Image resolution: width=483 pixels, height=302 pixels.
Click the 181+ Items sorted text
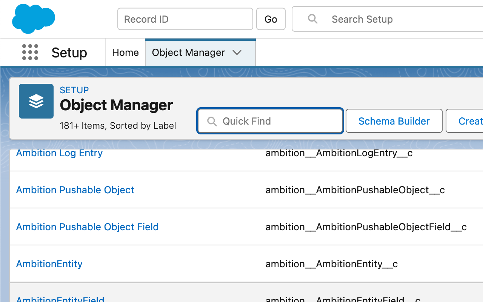[x=118, y=126]
